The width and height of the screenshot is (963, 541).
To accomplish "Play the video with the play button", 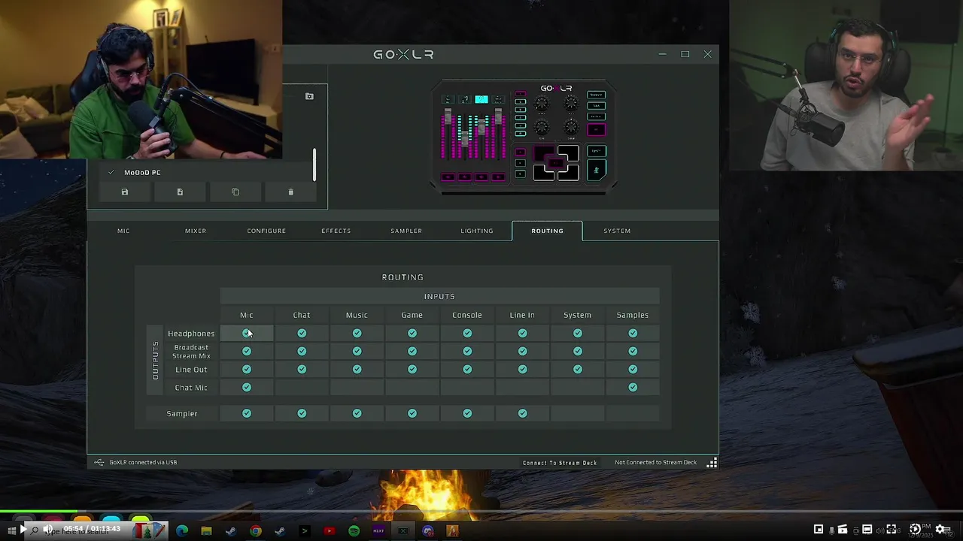I will [x=23, y=529].
